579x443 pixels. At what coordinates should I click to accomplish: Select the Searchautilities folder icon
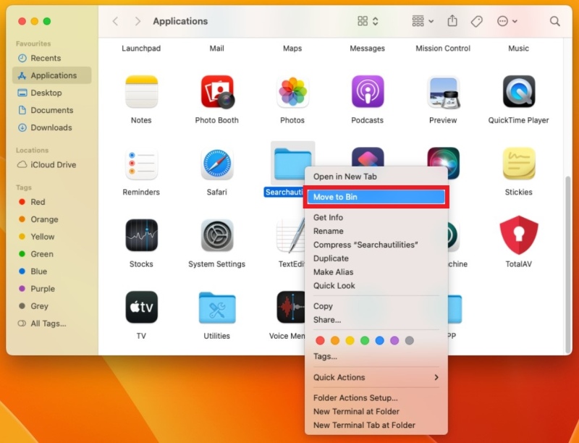(292, 164)
